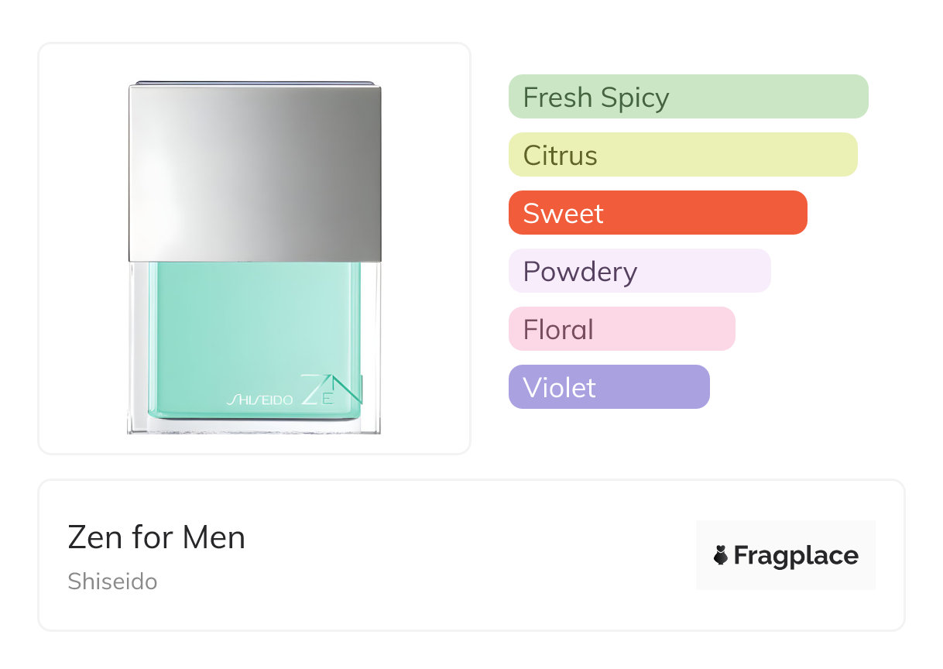The height and width of the screenshot is (669, 943).
Task: Click the Citrus accord bar
Action: pos(682,155)
